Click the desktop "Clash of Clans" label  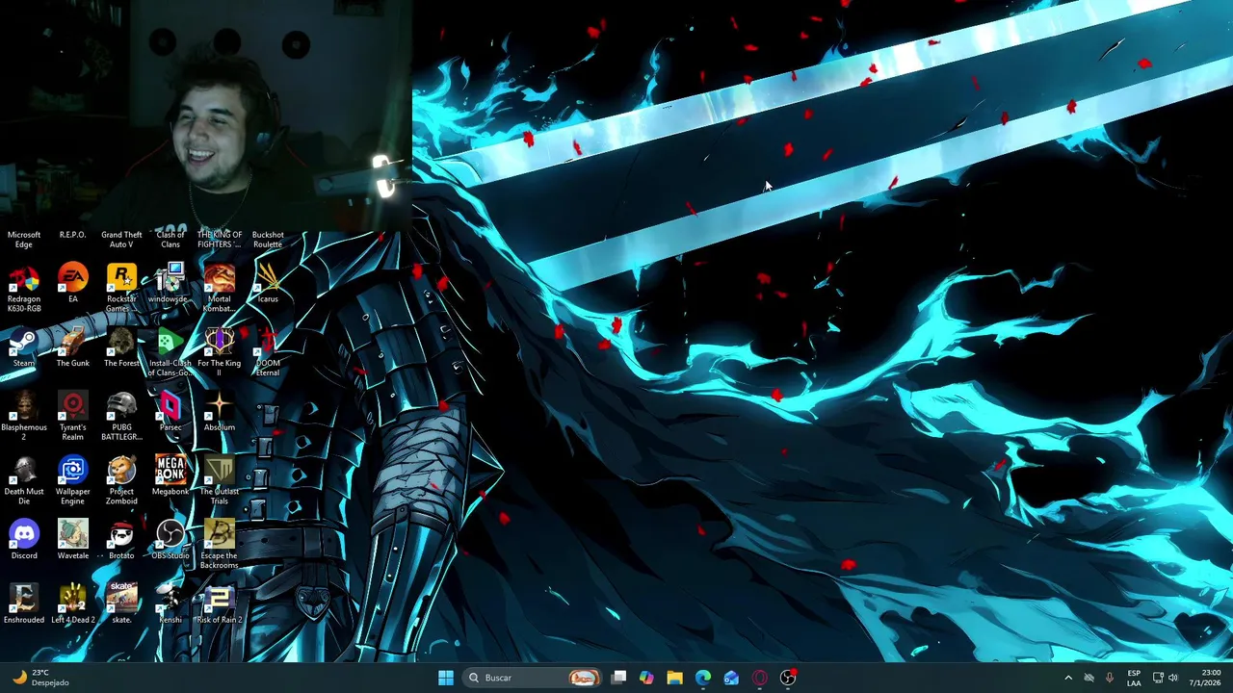(171, 240)
